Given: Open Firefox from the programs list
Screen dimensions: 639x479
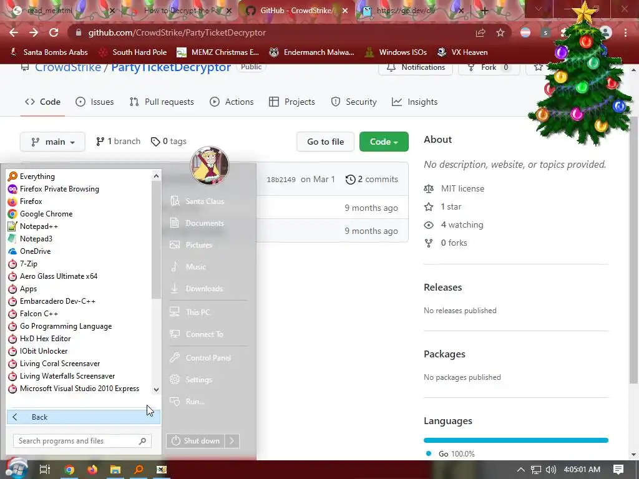Looking at the screenshot, I should click(x=25, y=201).
